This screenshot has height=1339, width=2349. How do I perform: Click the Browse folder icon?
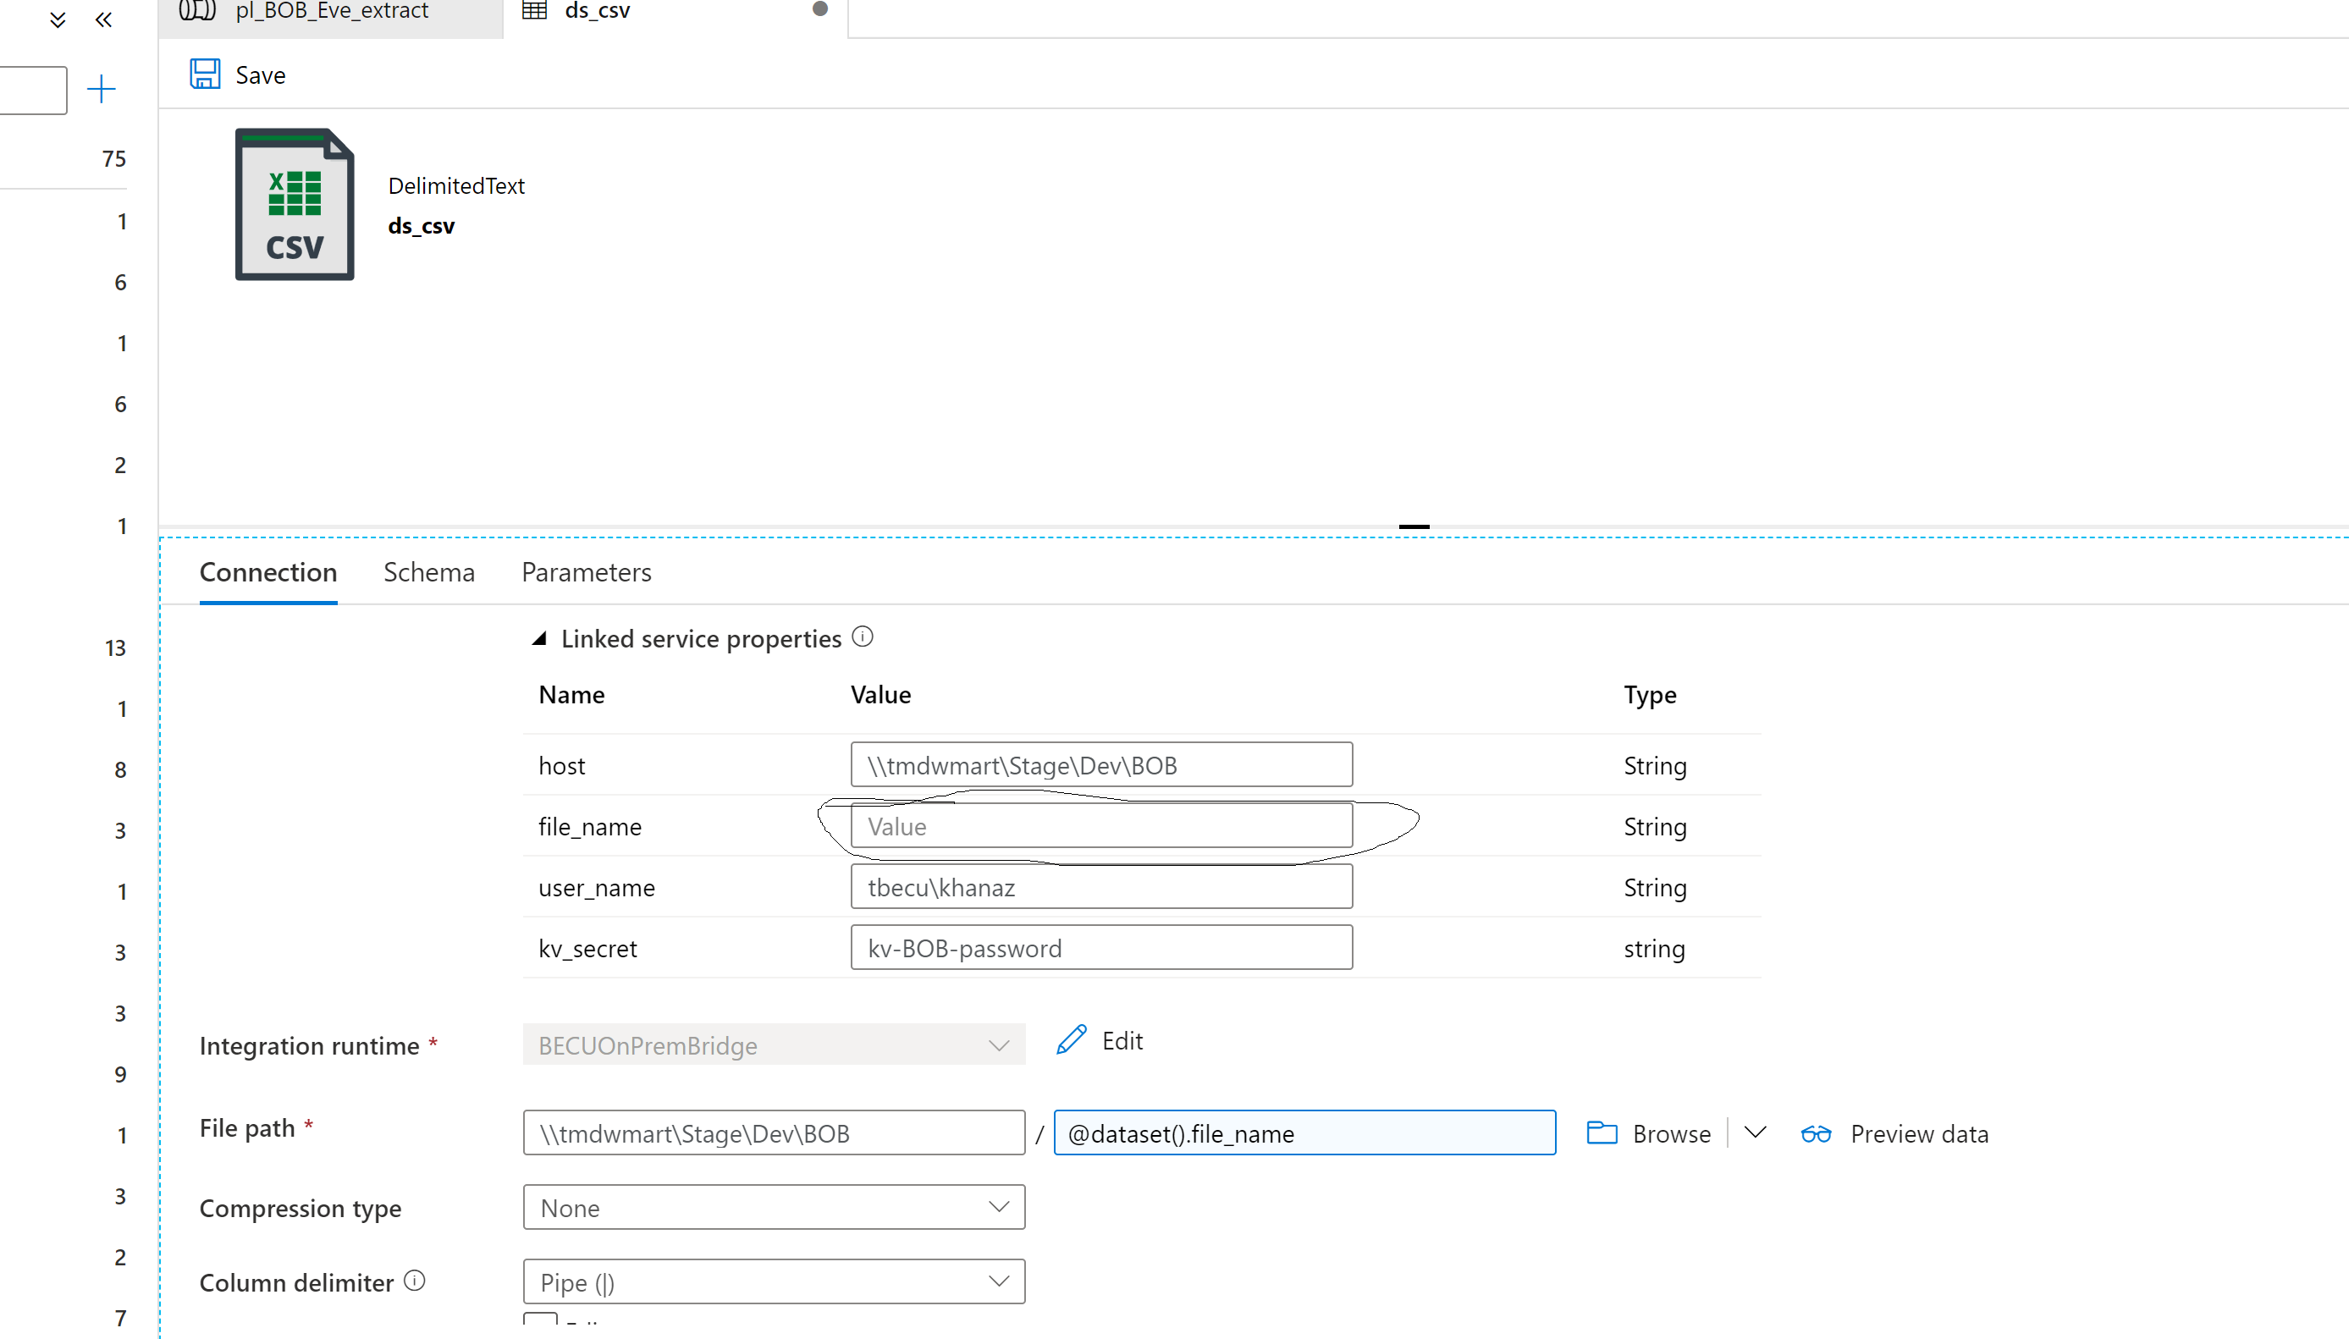pyautogui.click(x=1602, y=1133)
